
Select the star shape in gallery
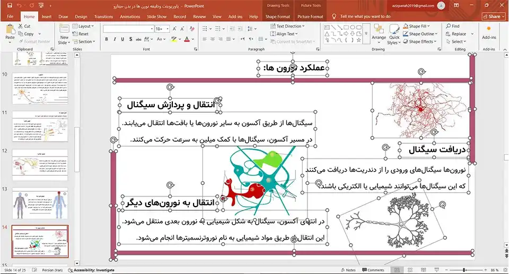click(x=359, y=40)
